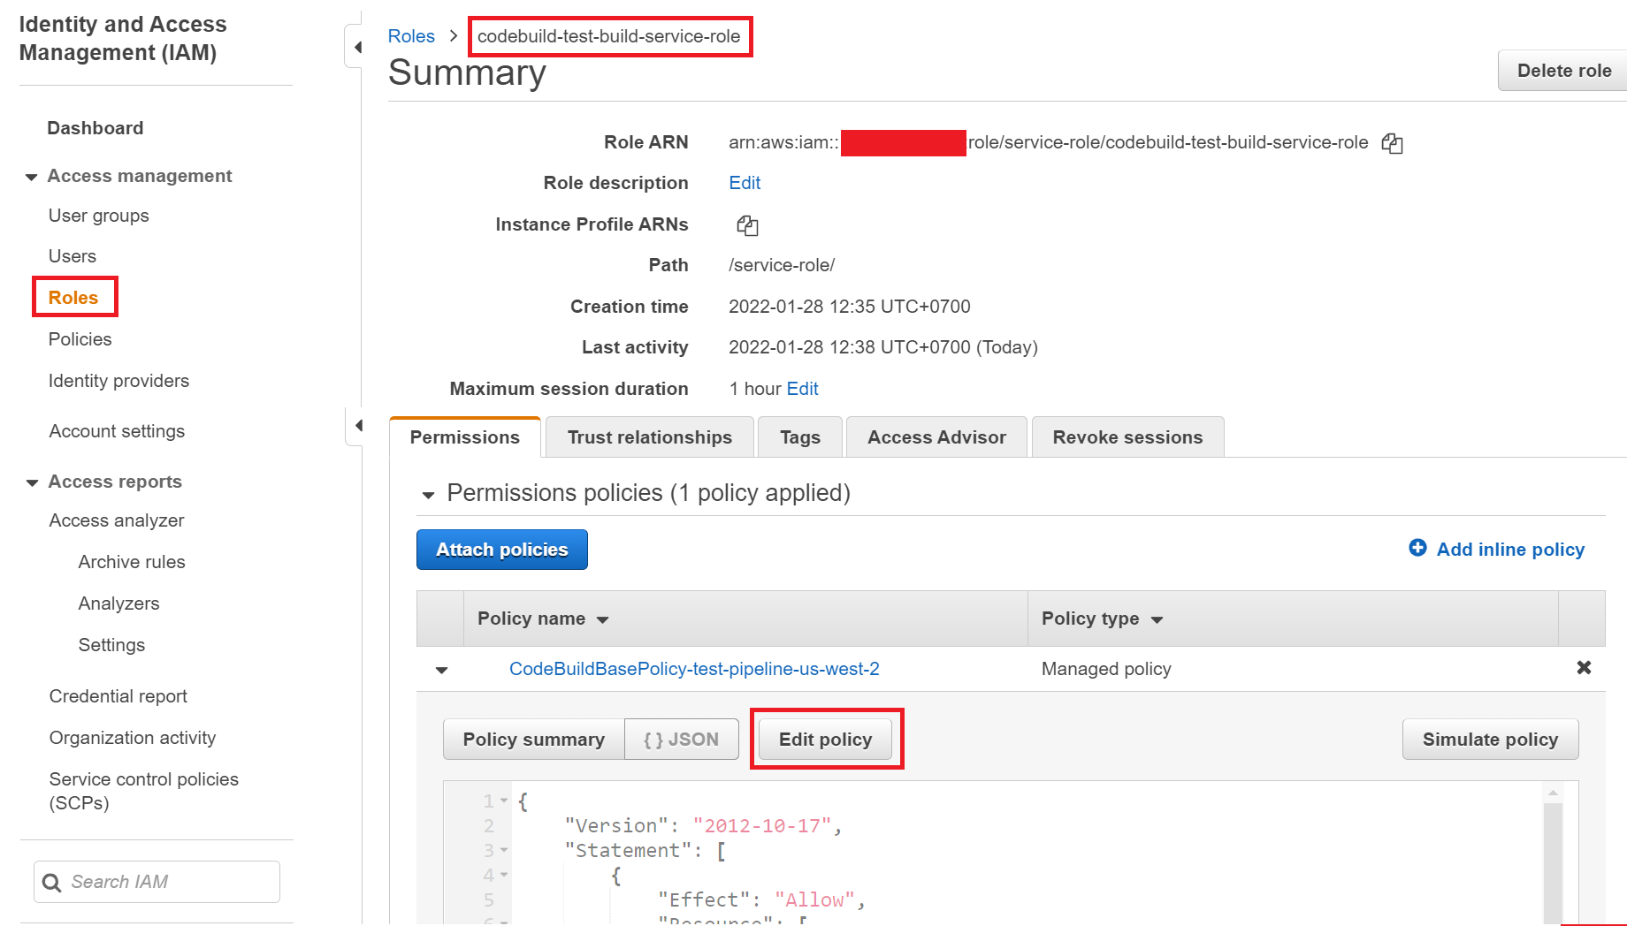Copy the Role ARN using the copy icon

click(1393, 143)
